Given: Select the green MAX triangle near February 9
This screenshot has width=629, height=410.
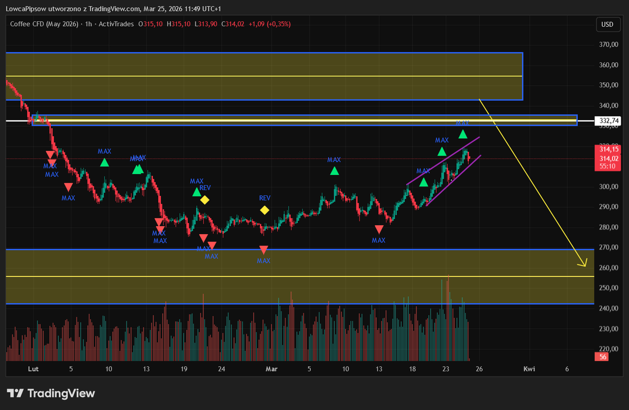Looking at the screenshot, I should click(x=105, y=162).
